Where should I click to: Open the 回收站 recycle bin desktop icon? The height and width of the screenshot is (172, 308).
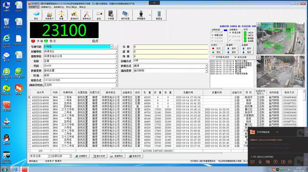coord(7,23)
